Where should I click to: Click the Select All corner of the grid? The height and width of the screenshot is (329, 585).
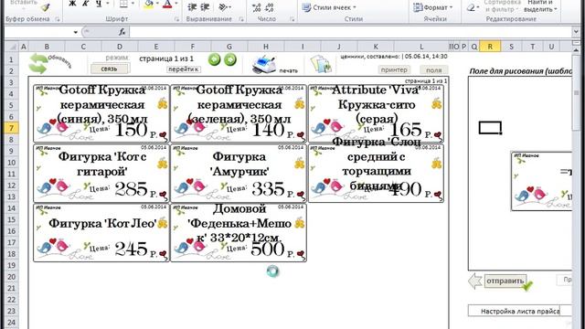pos(12,47)
